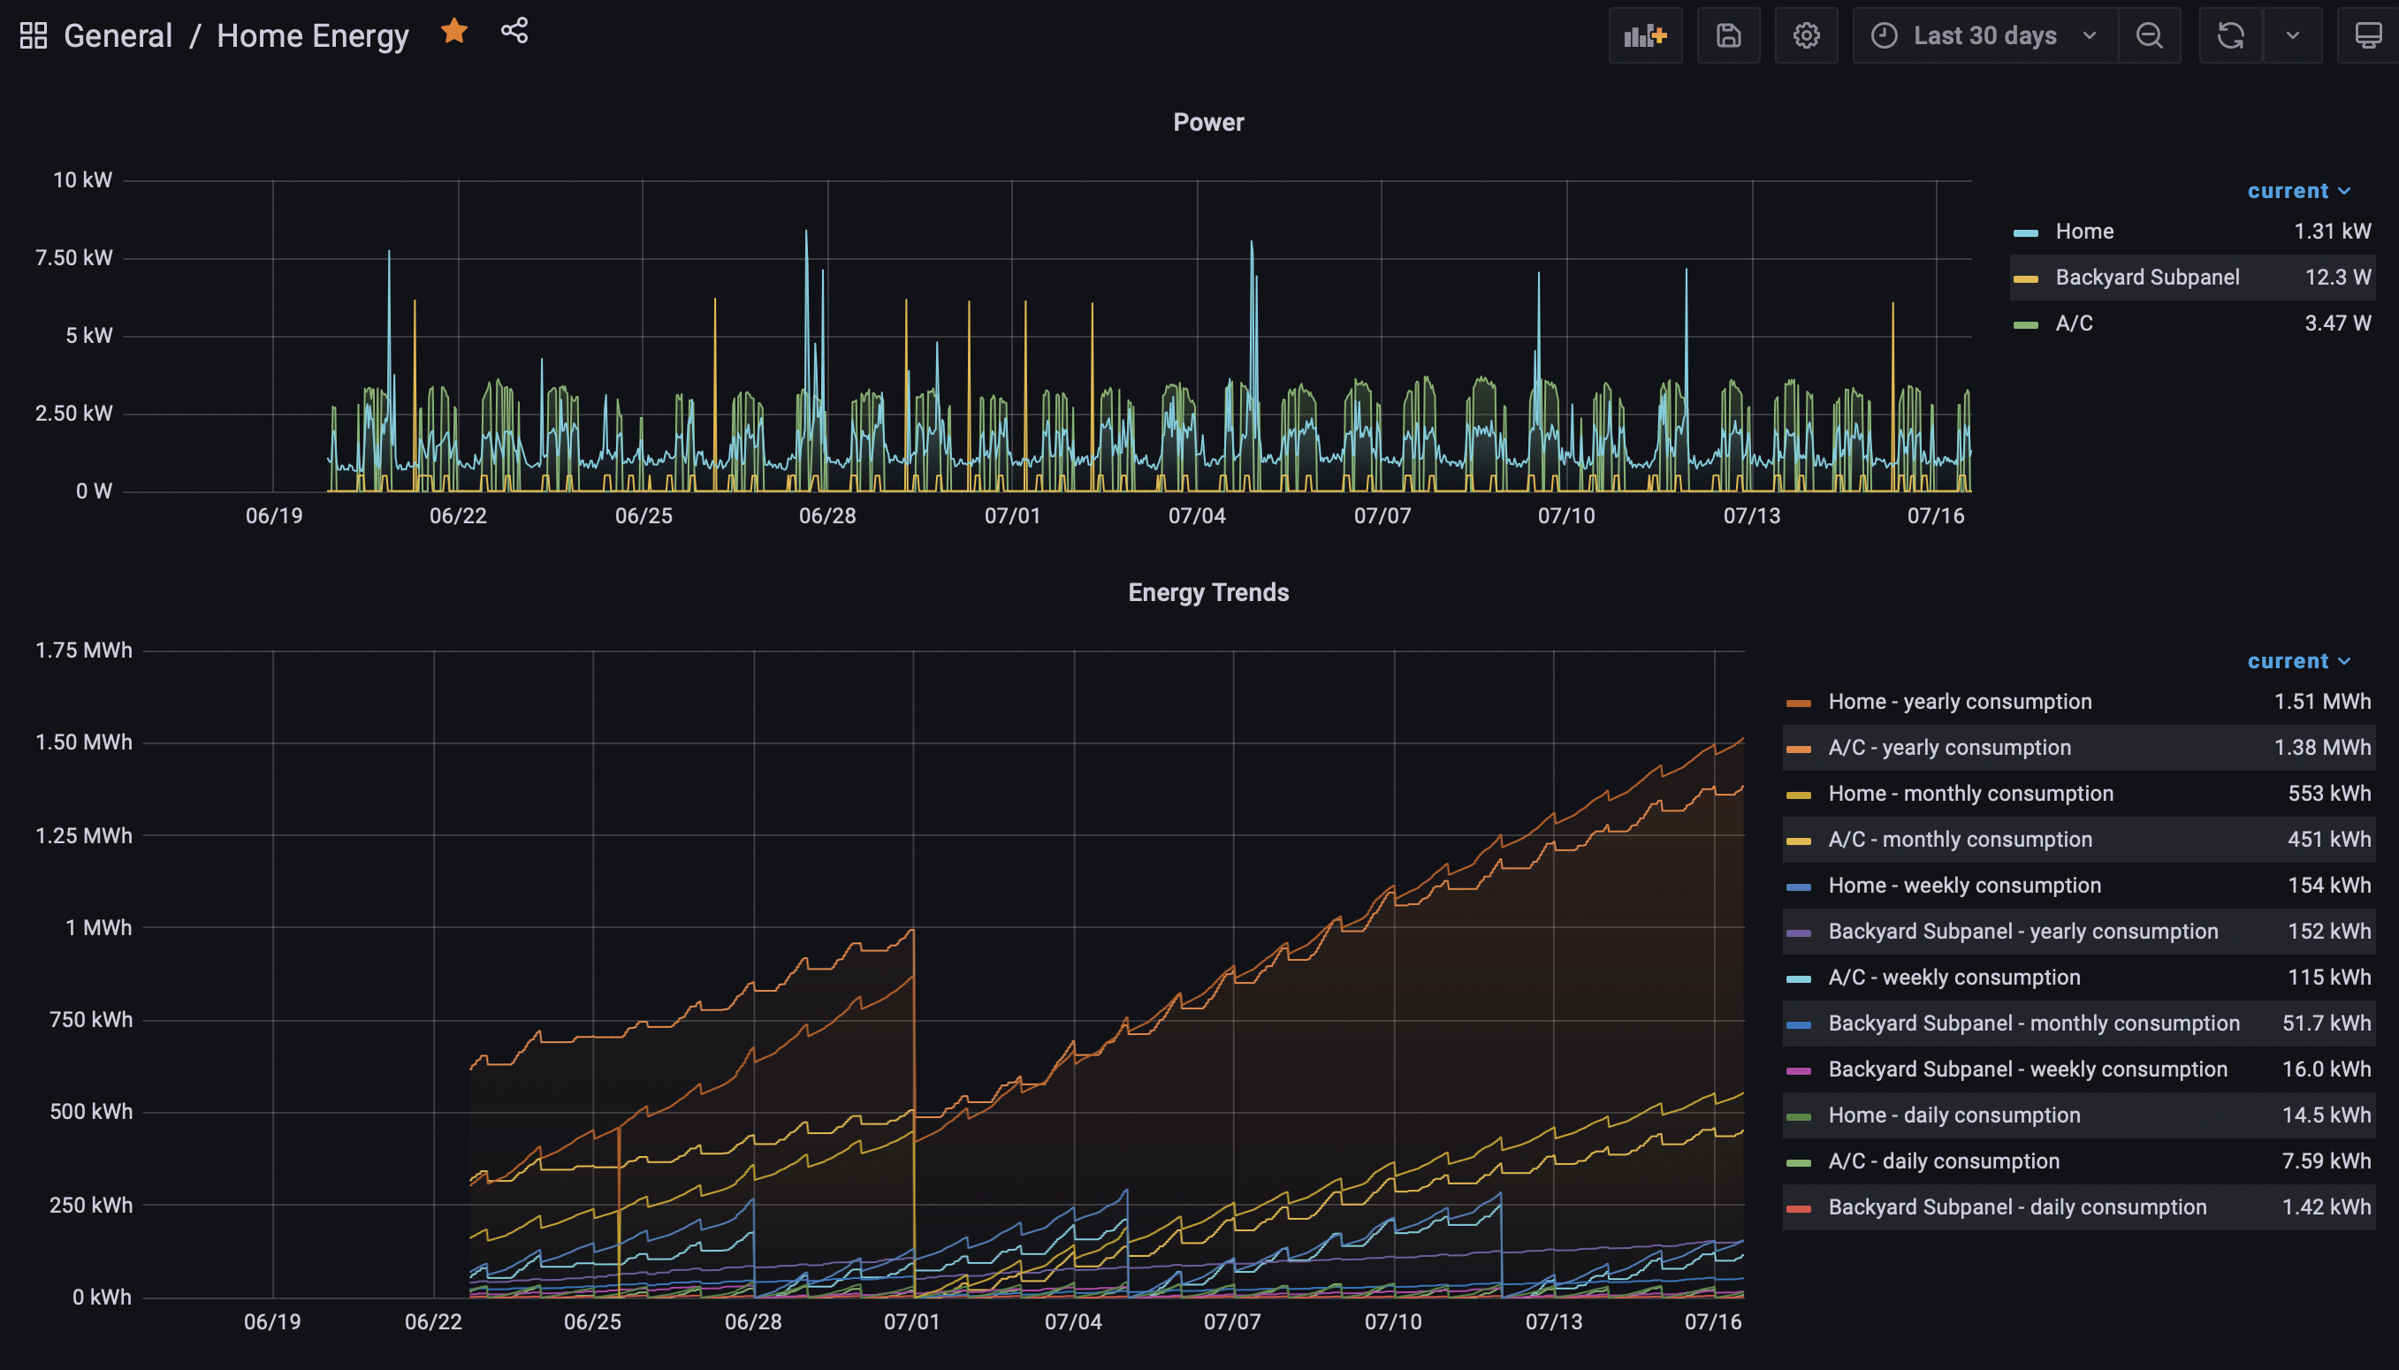Open the Last 30 days time picker
2399x1370 pixels.
1985,35
